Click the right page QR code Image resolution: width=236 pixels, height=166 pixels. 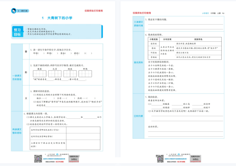click(x=160, y=159)
